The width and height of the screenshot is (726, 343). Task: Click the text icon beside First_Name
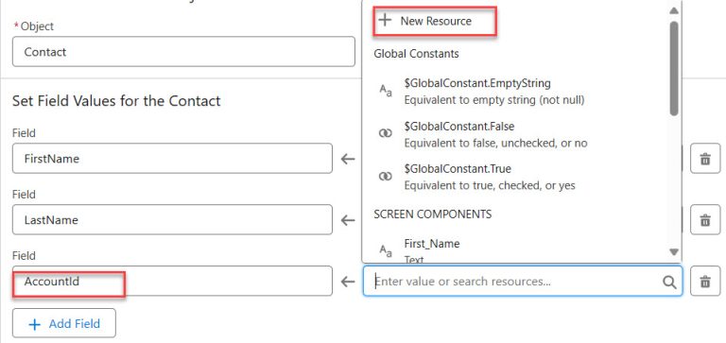[x=386, y=250]
